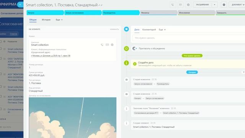Set the stage to Исполнение
245x138 pixels.
pyautogui.click(x=196, y=13)
